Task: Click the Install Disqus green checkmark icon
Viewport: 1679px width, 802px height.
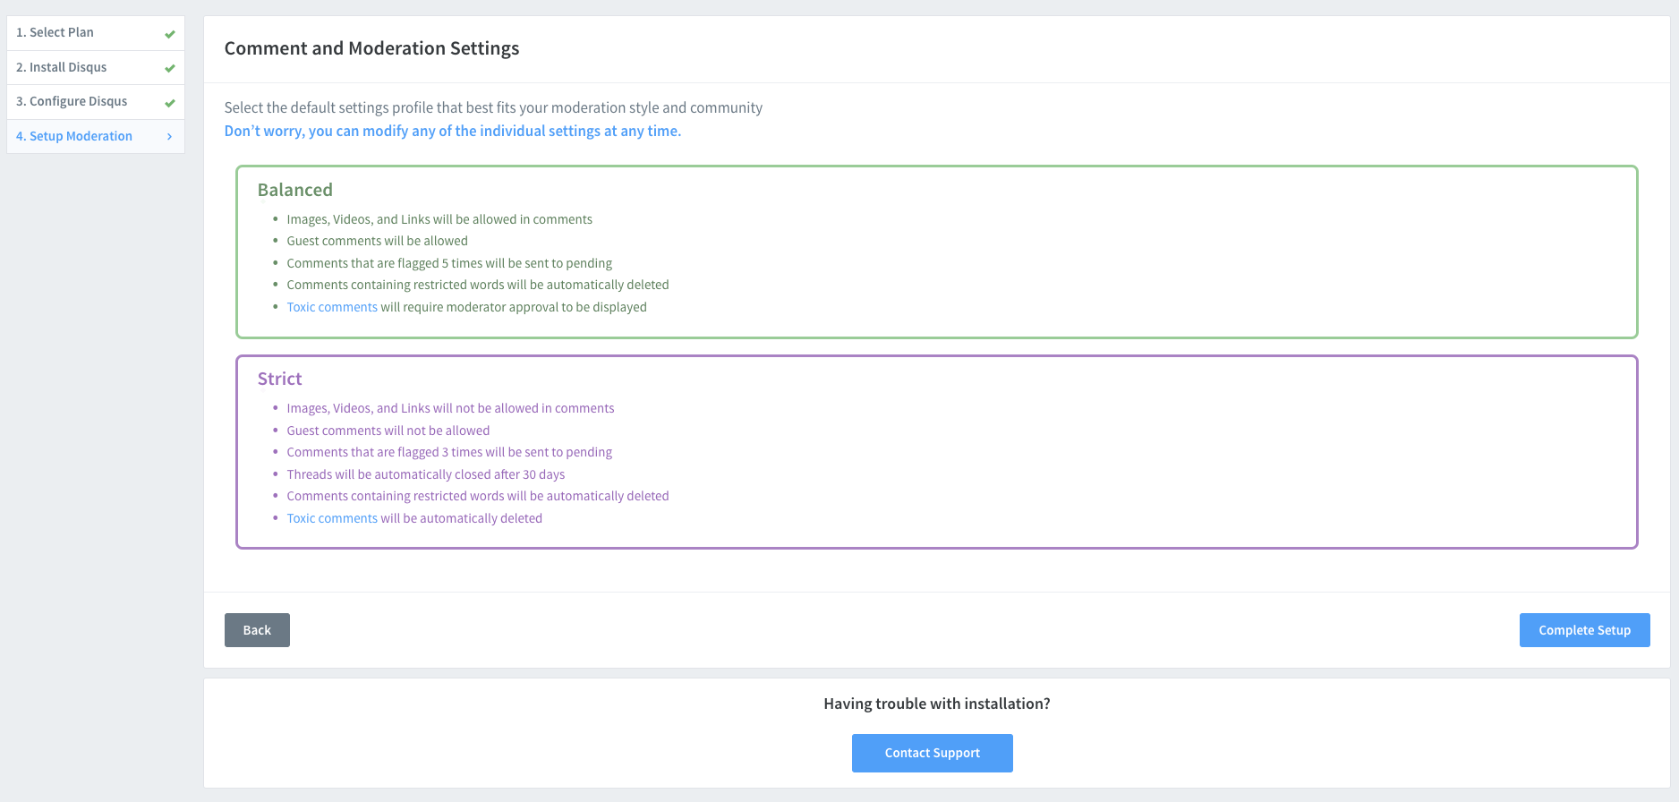Action: click(x=169, y=68)
